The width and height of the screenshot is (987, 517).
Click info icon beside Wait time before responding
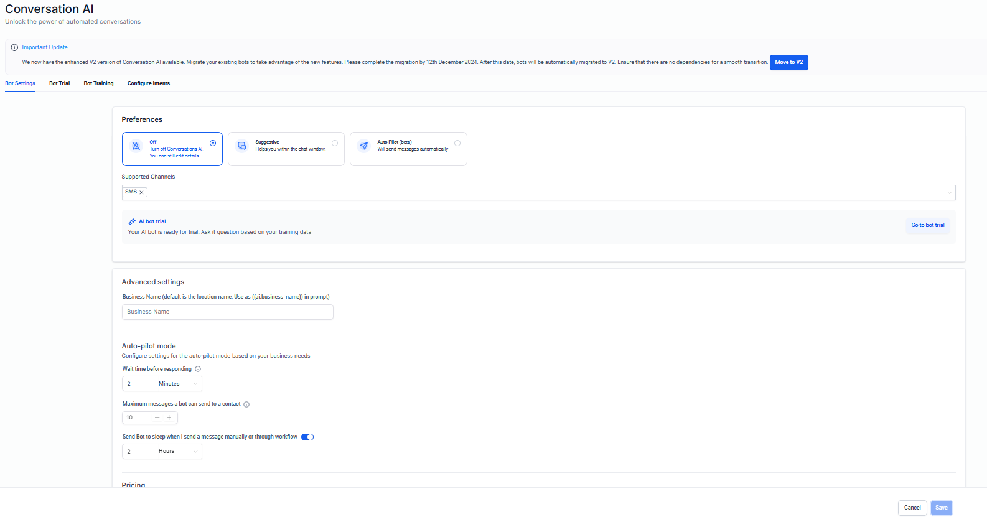pyautogui.click(x=198, y=370)
